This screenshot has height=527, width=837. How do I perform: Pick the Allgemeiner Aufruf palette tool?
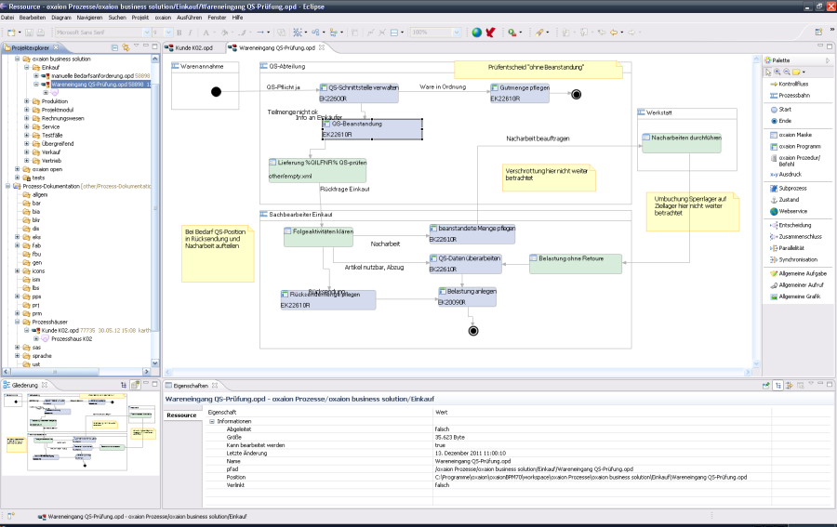(x=797, y=285)
